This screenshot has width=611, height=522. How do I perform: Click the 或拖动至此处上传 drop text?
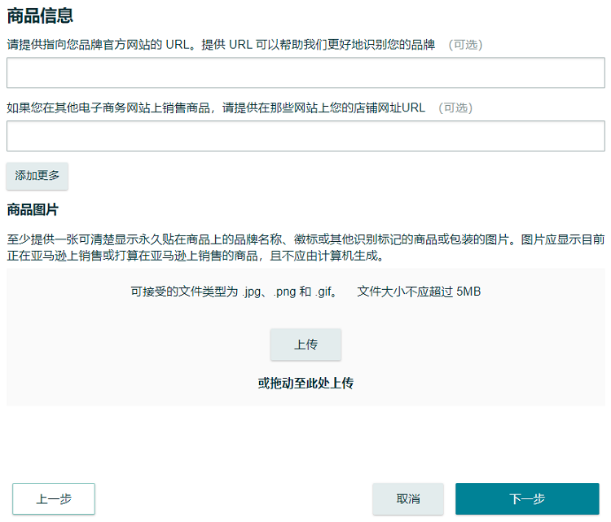[305, 383]
